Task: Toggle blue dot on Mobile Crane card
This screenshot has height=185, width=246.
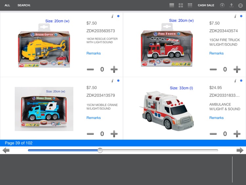Action: click(118, 81)
